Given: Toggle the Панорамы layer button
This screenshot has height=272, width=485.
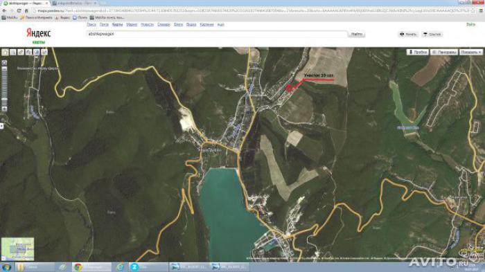Looking at the screenshot, I should (x=444, y=52).
